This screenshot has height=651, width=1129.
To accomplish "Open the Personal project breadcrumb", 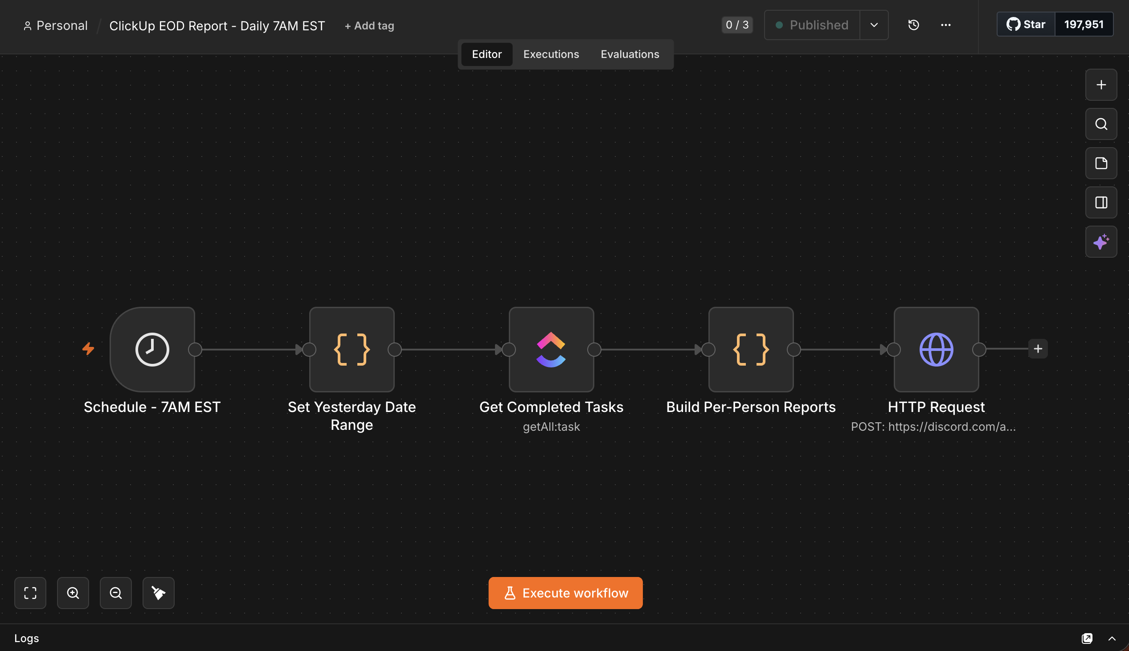I will click(55, 25).
